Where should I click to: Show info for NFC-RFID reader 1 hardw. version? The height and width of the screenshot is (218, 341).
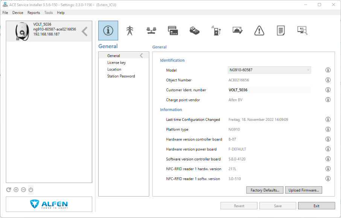point(328,169)
